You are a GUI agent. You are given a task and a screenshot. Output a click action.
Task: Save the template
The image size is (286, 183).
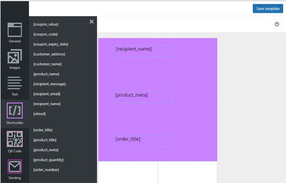pyautogui.click(x=268, y=9)
